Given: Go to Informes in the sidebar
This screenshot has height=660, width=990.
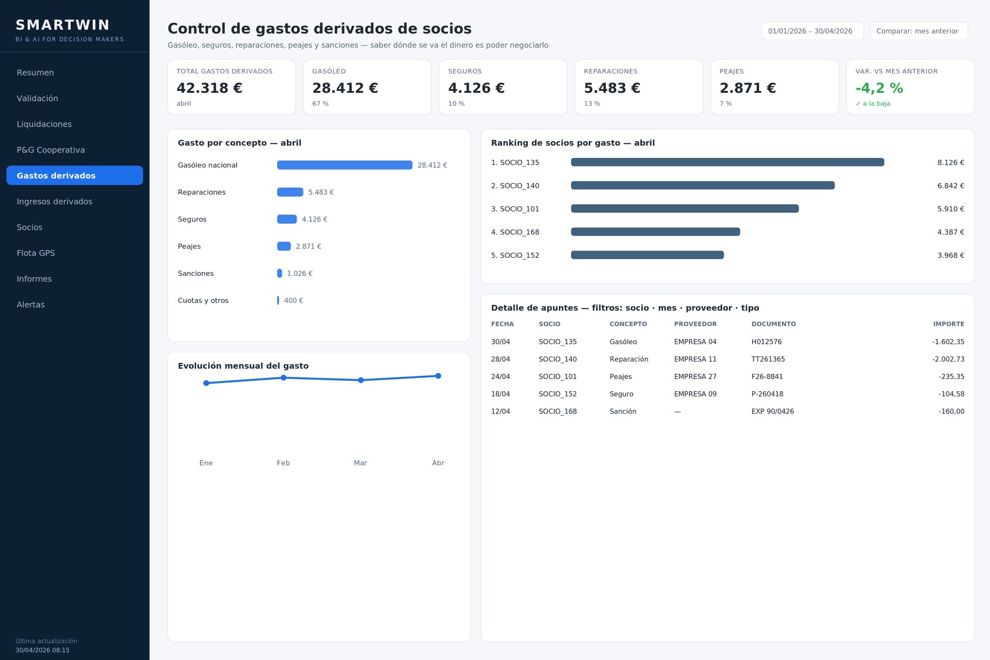Looking at the screenshot, I should coord(75,278).
